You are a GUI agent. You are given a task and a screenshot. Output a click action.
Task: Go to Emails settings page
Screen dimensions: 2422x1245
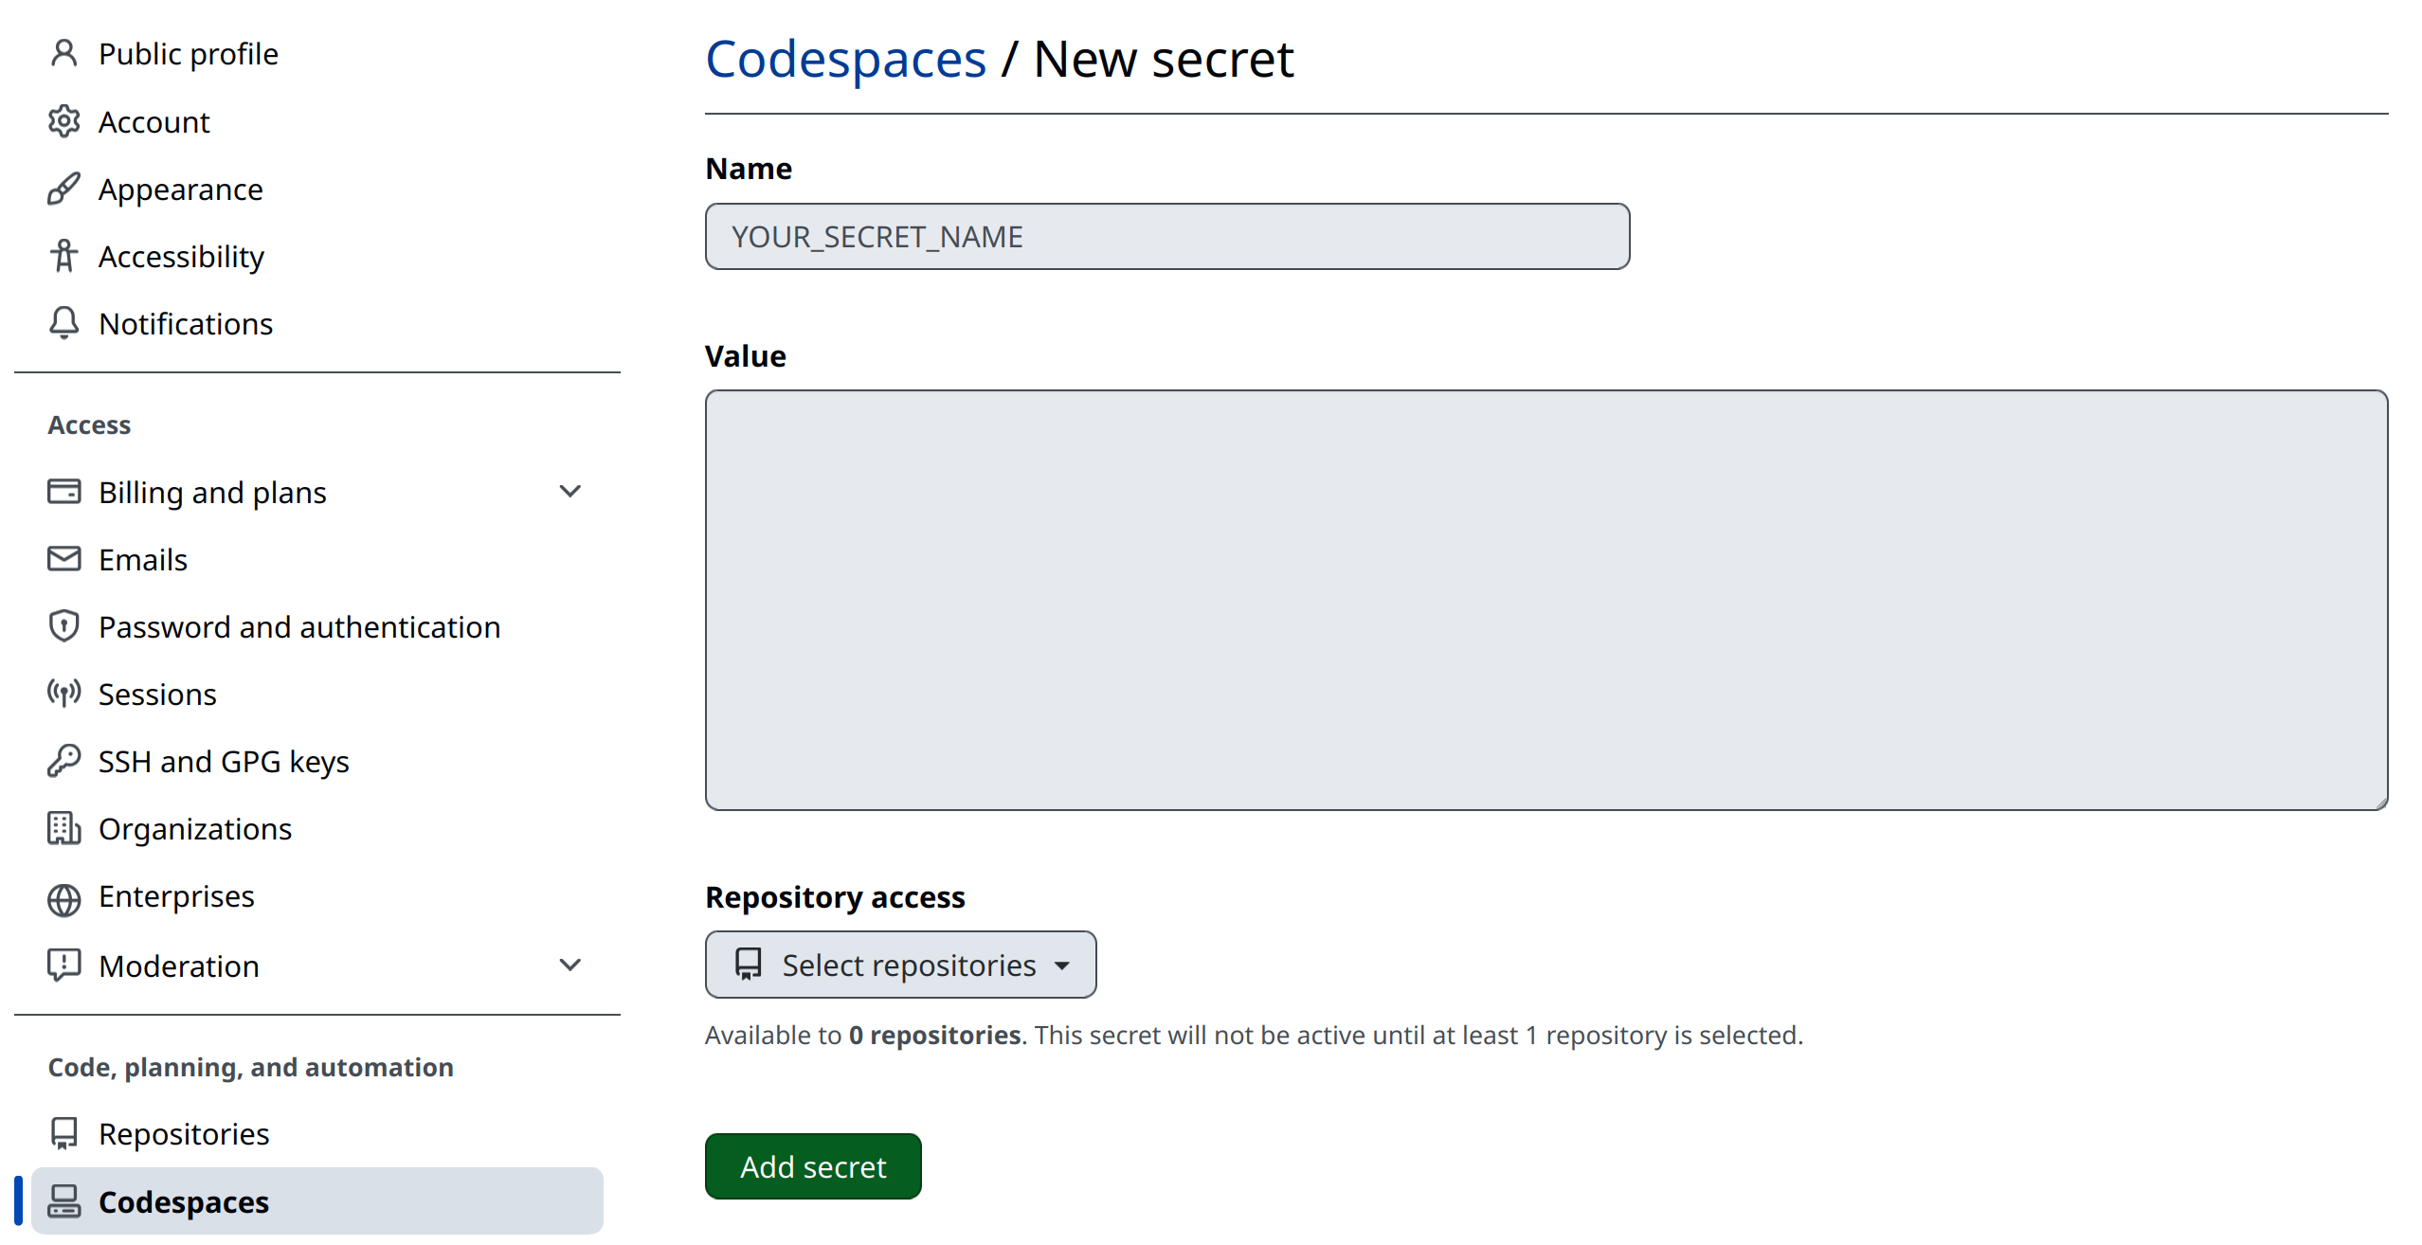tap(142, 560)
